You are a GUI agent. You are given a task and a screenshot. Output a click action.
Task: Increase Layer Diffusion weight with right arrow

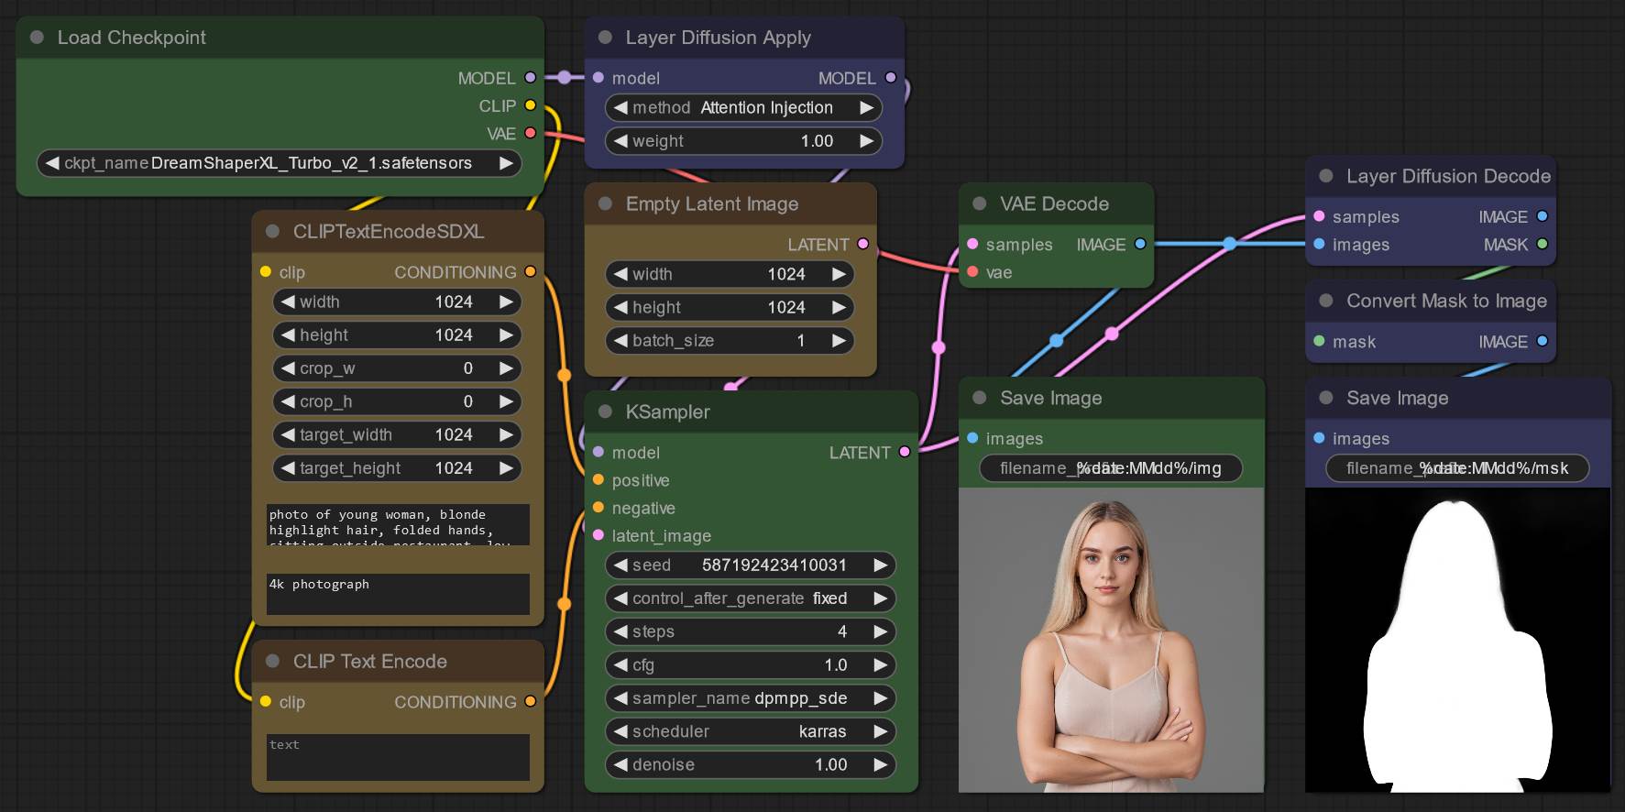pos(867,141)
